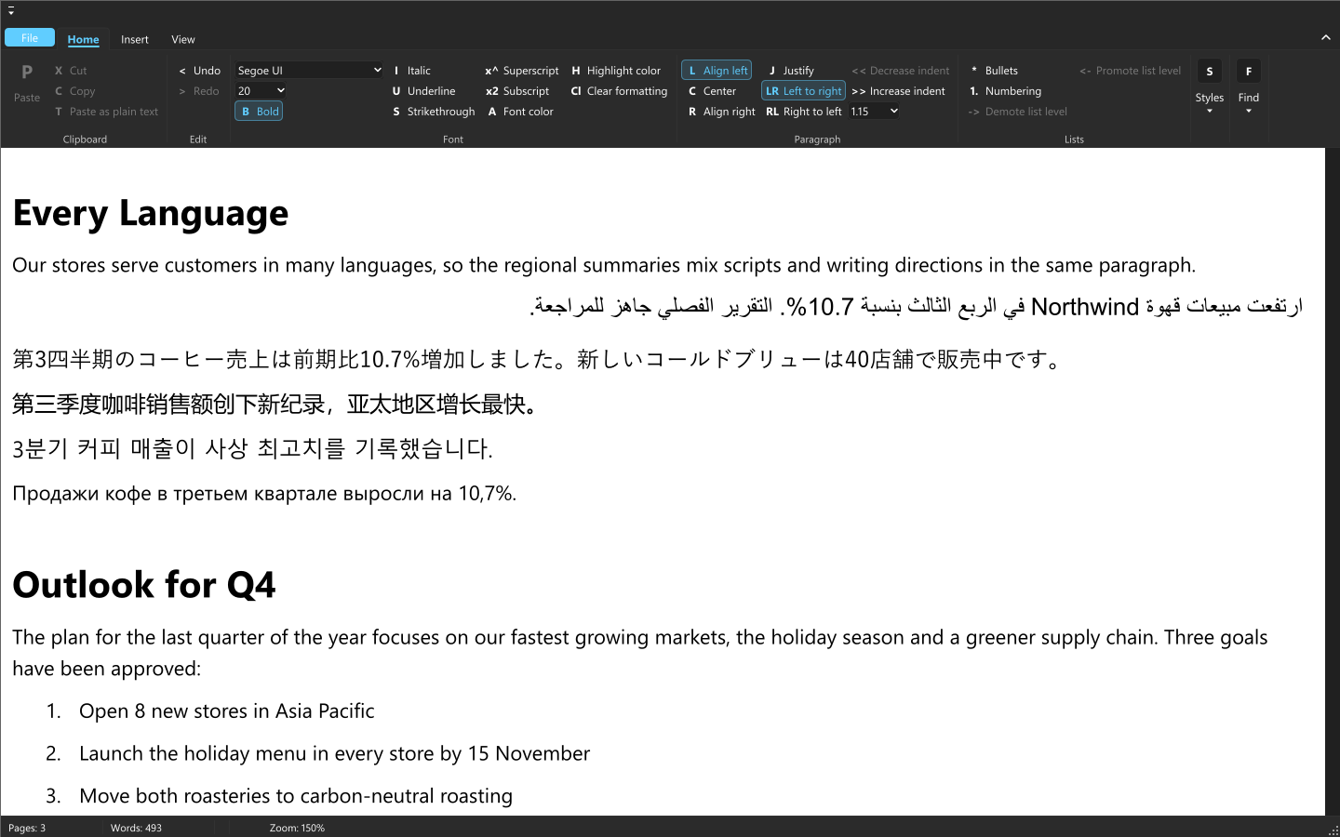1340x837 pixels.
Task: Decrease indent of the paragraph
Action: tap(901, 71)
